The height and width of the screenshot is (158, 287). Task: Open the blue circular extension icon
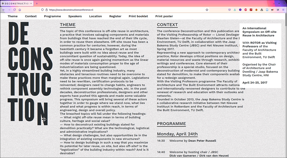[240, 10]
